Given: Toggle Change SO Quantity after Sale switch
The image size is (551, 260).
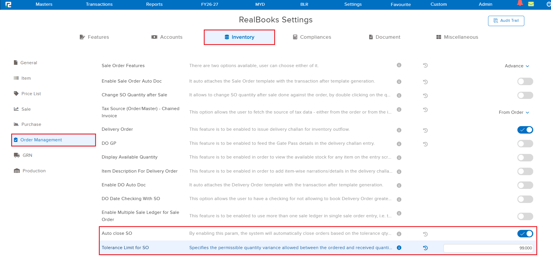Looking at the screenshot, I should pyautogui.click(x=525, y=95).
